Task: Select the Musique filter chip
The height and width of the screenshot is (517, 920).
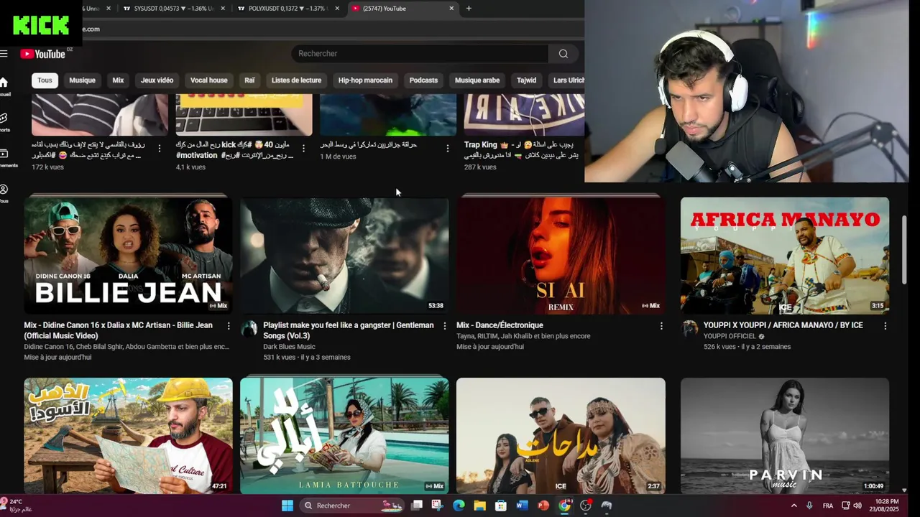Action: [x=82, y=80]
